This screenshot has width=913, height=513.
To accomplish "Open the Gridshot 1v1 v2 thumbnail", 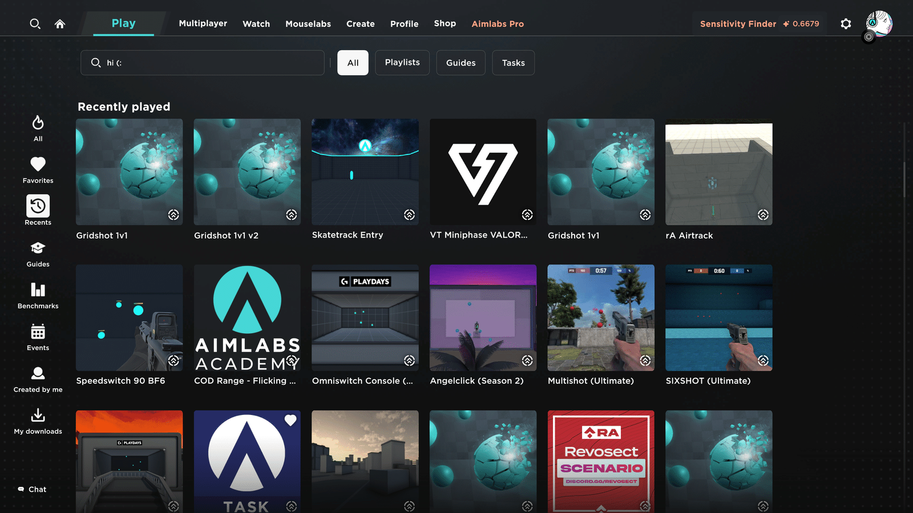I will (x=247, y=172).
